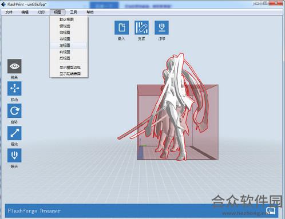Image resolution: width=285 pixels, height=219 pixels.
Task: Toggle Show Steep Surface (显示陡峭表面)
Action: coord(69,74)
